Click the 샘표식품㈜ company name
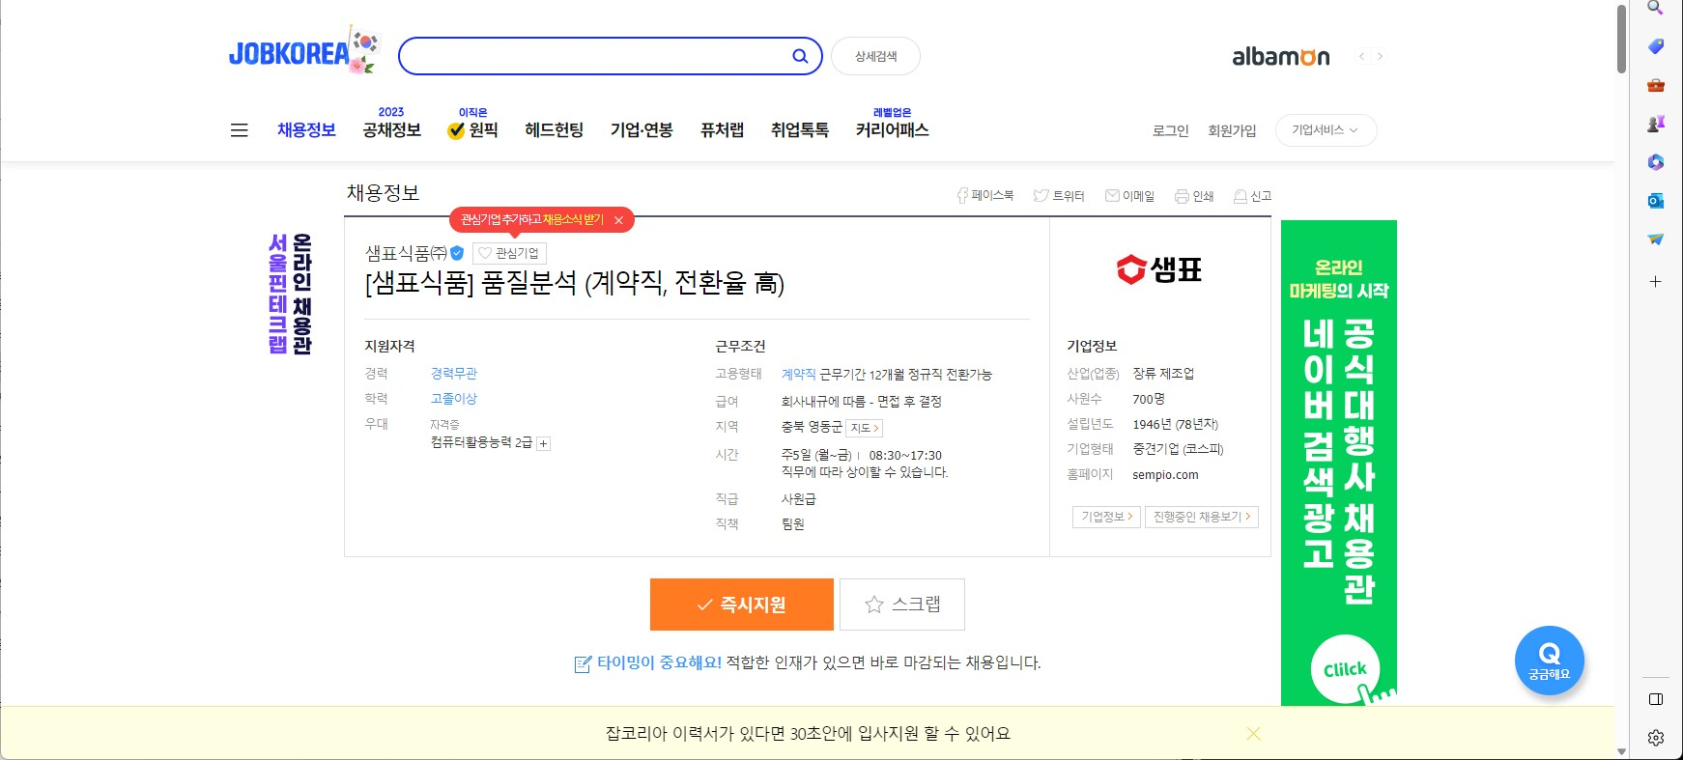The image size is (1683, 760). coord(406,253)
